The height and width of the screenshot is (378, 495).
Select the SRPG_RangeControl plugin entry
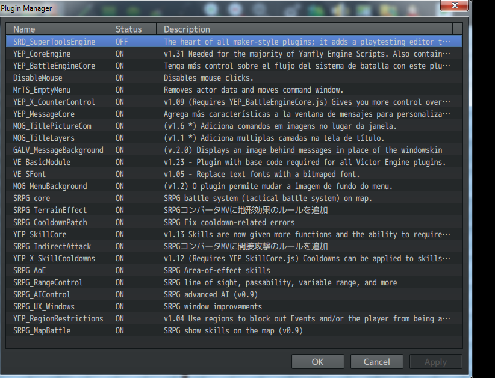click(234, 282)
